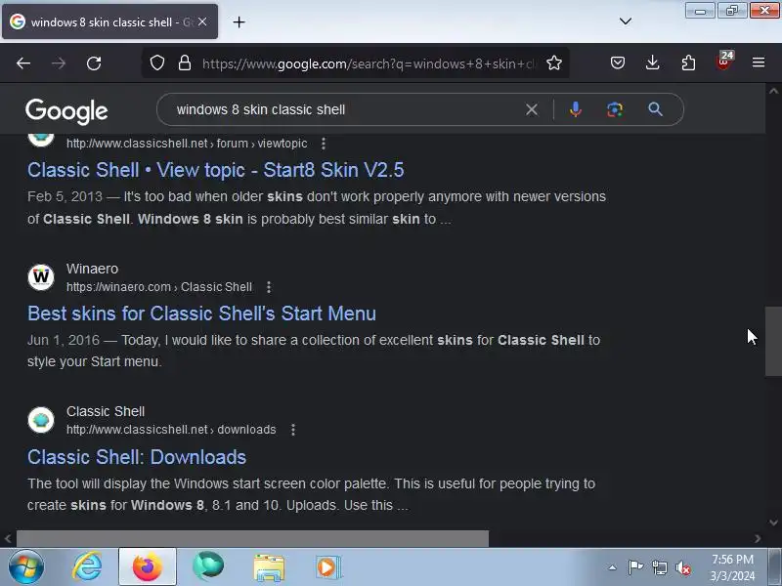Open the network tray icon

point(659,567)
